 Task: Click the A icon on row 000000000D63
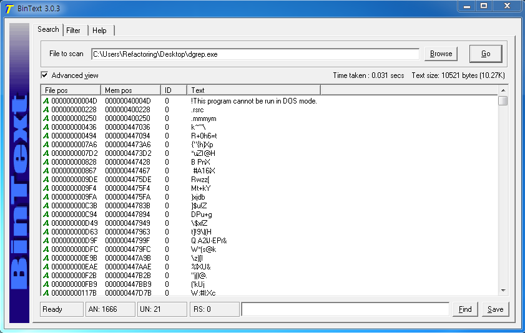[x=46, y=232]
